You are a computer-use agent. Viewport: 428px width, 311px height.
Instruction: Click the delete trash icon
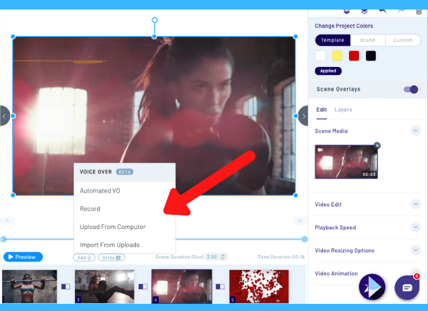click(x=418, y=11)
